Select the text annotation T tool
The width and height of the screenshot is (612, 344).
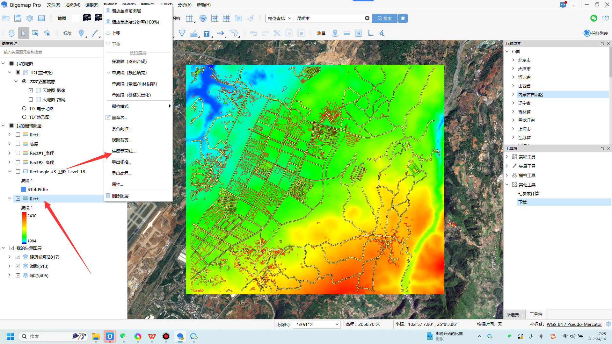[207, 33]
